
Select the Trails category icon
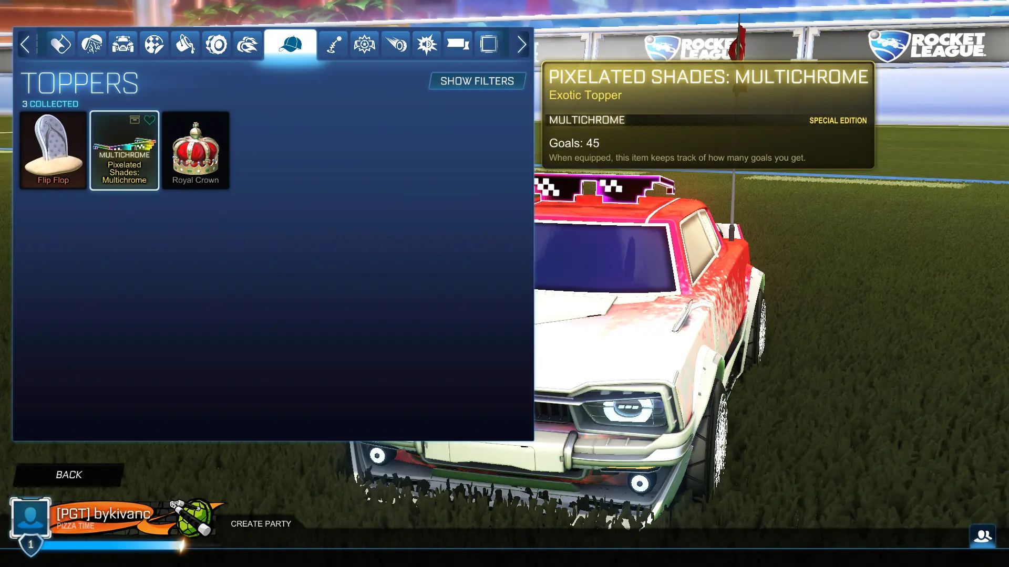point(396,45)
